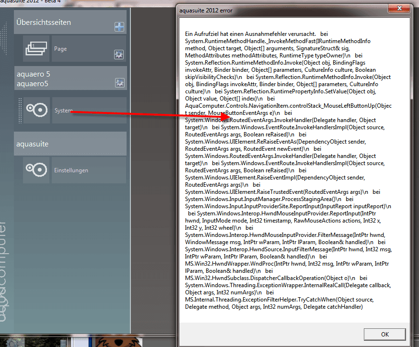Select the Page overview item
This screenshot has height=347, width=419.
89,48
